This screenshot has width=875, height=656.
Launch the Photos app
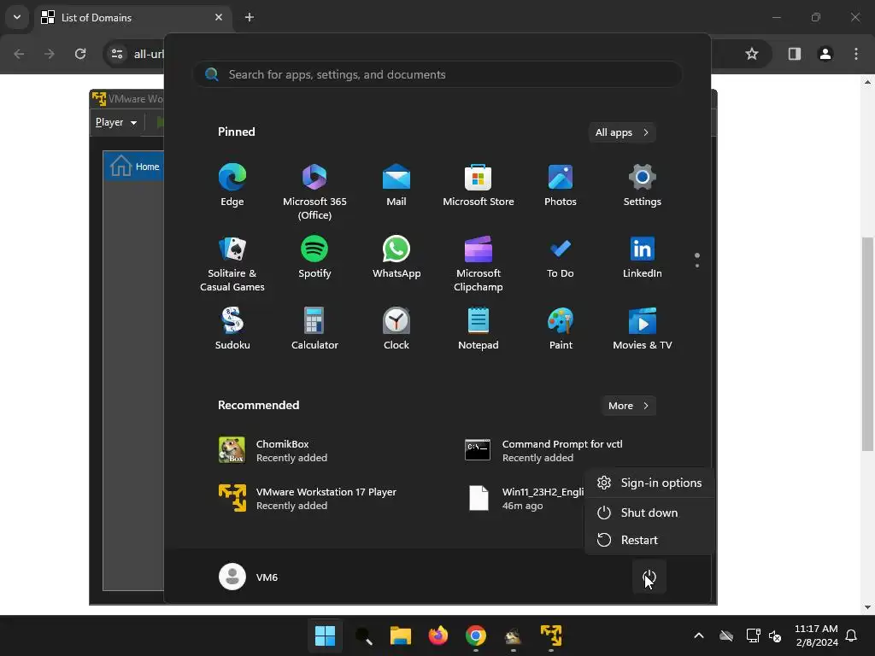tap(561, 185)
